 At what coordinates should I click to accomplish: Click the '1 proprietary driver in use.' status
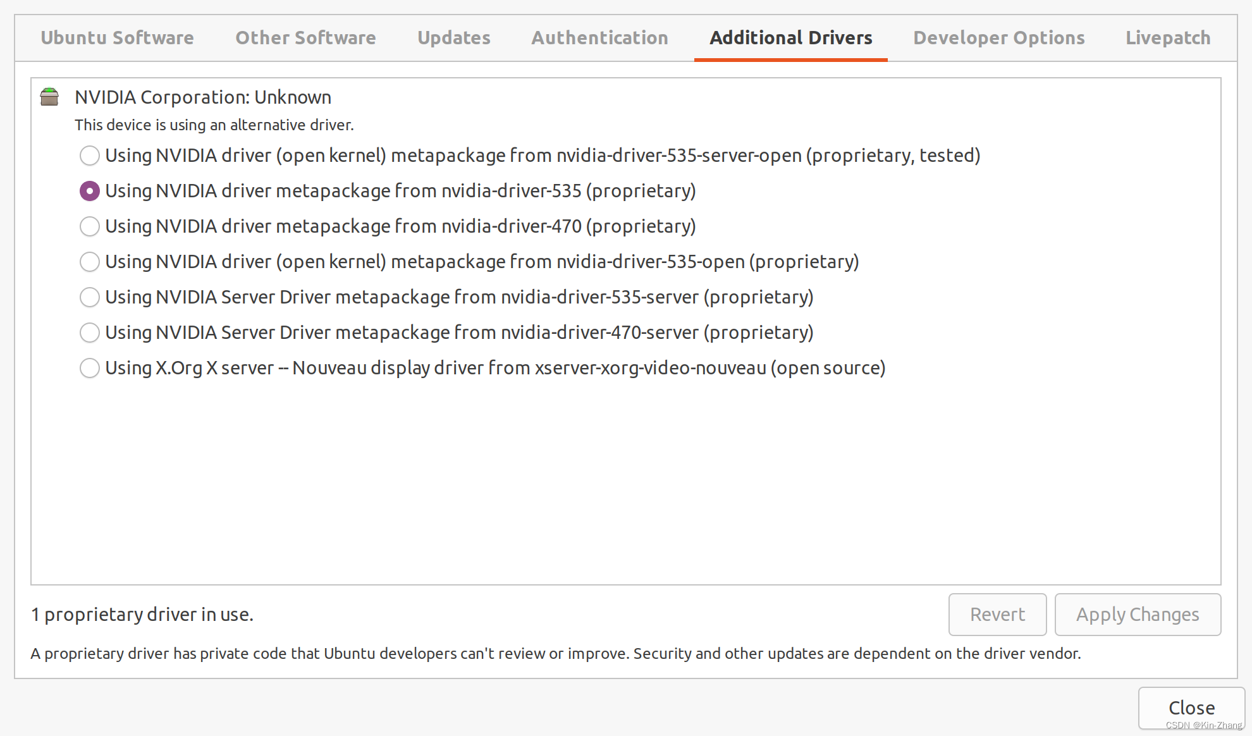pyautogui.click(x=142, y=615)
